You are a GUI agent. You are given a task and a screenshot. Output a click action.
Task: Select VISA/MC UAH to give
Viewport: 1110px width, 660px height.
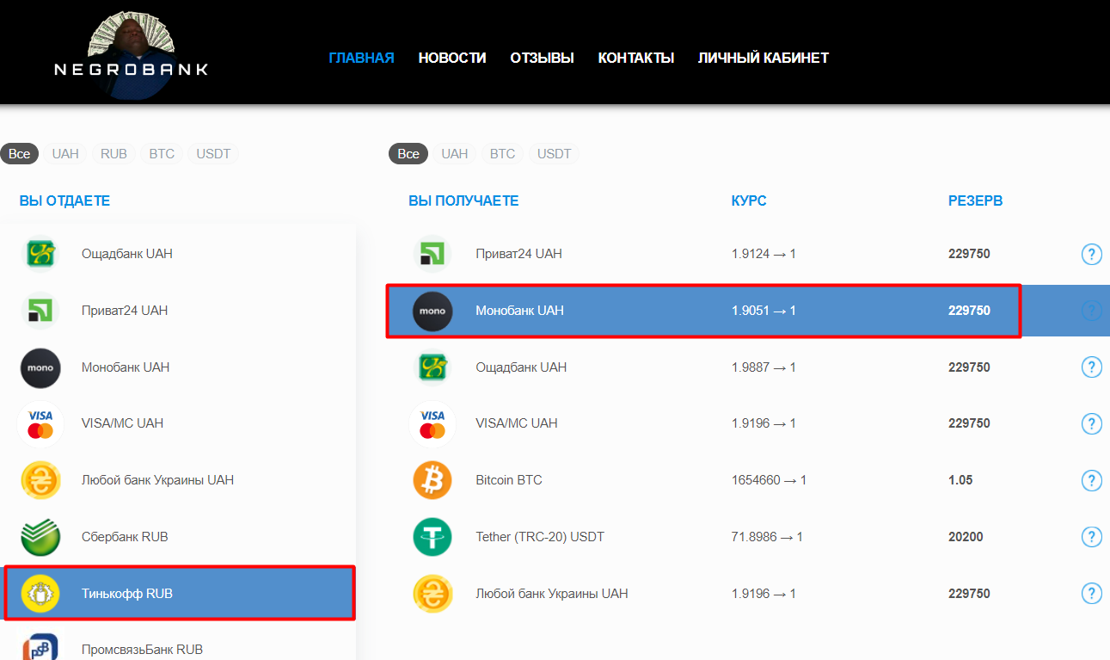[x=178, y=423]
